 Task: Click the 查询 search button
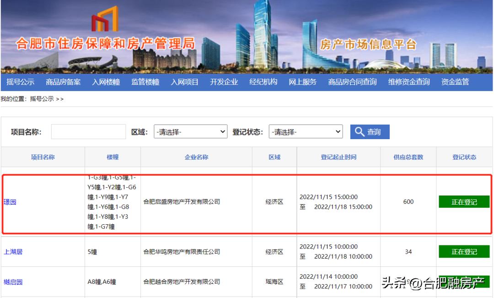point(370,132)
